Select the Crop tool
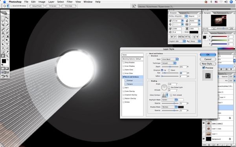Image resolution: width=236 pixels, height=147 pixels. 3,25
